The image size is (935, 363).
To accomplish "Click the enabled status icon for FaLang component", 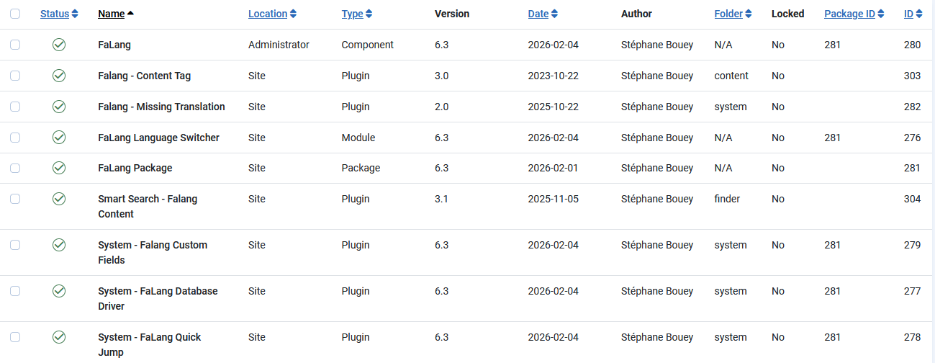I will click(x=59, y=45).
